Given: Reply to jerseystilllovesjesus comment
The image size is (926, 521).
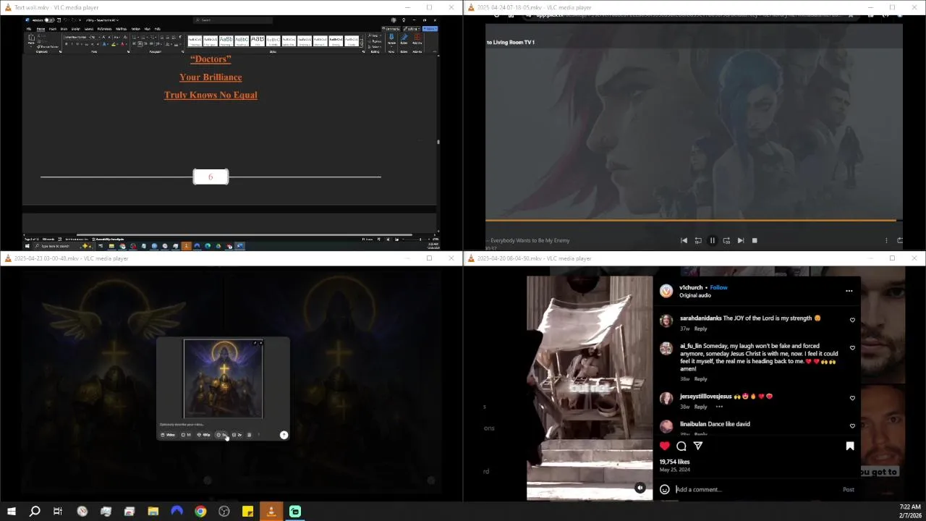Looking at the screenshot, I should [700, 407].
